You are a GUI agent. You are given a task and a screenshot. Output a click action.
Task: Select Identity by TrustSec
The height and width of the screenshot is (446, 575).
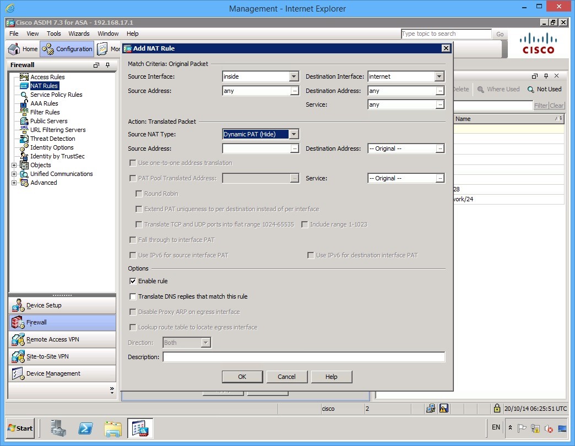58,156
